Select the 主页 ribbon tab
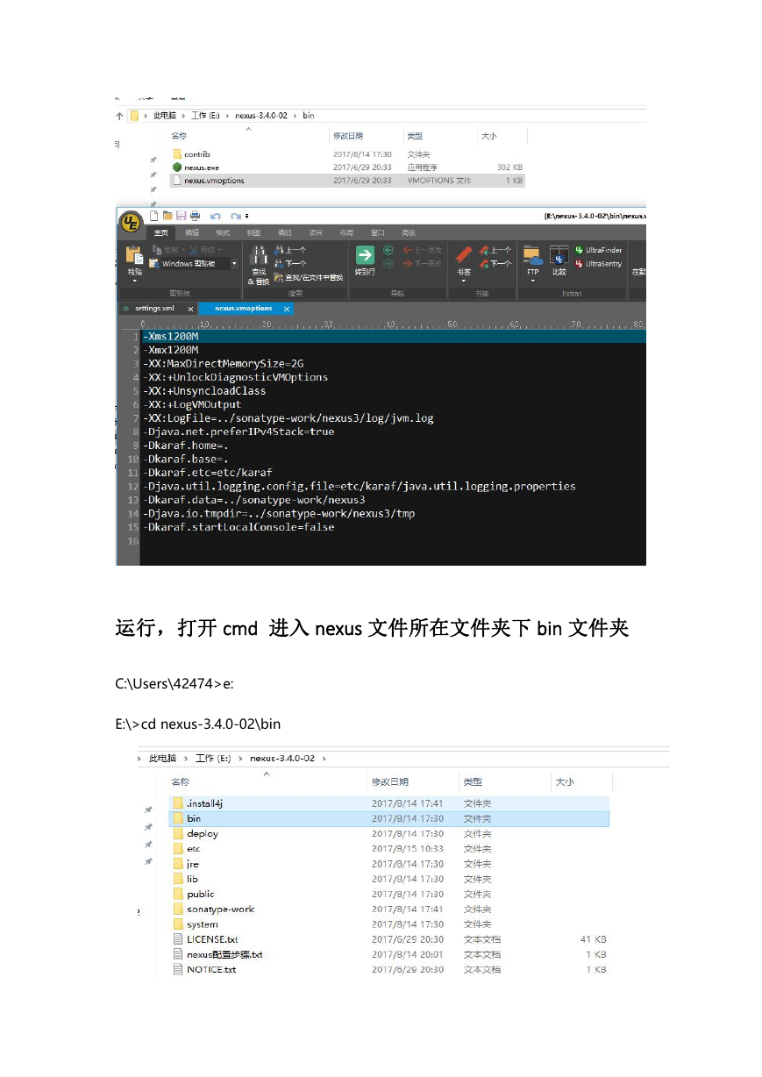This screenshot has width=762, height=1077. pos(161,232)
